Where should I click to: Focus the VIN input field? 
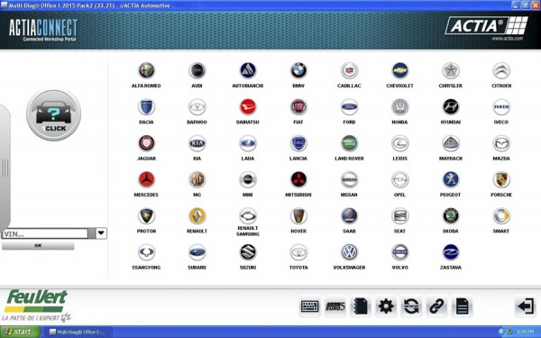(45, 233)
